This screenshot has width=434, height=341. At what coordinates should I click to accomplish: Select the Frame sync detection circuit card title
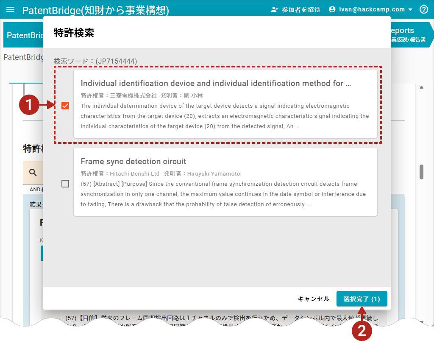coord(134,162)
